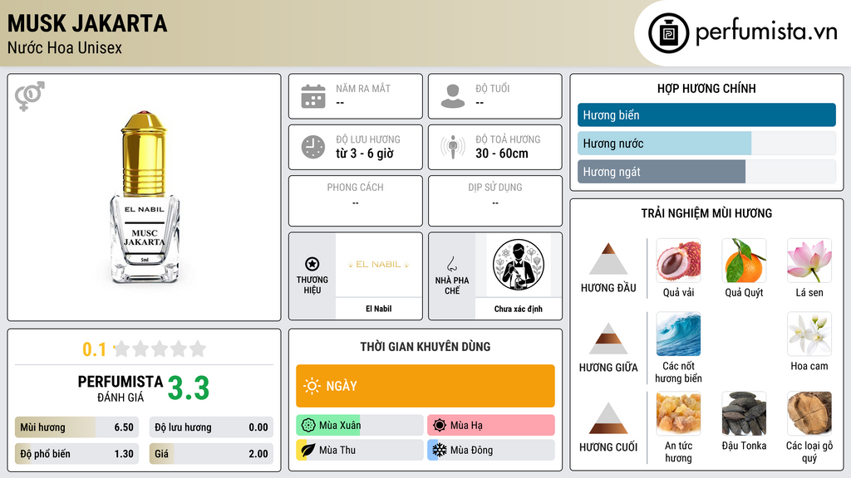Click the Hương biển accord bar
Screen dimensions: 851x478
[x=706, y=115]
